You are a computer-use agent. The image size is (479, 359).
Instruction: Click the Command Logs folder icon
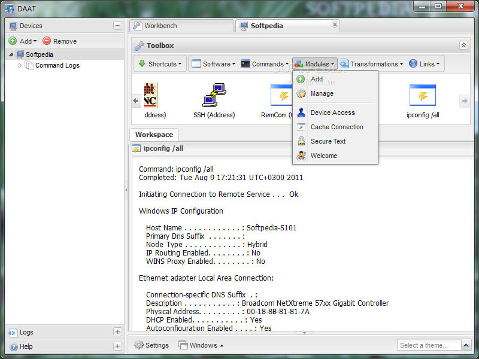29,65
